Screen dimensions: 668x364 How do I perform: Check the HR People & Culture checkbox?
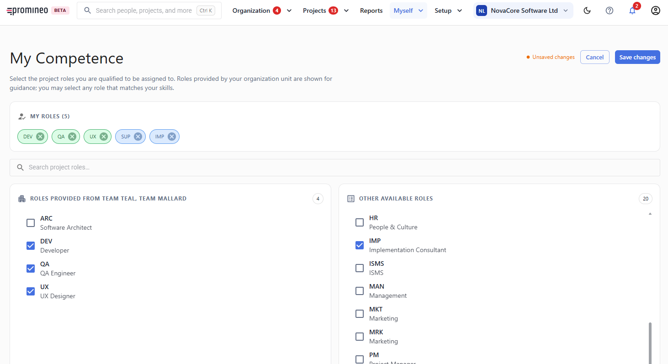tap(360, 222)
